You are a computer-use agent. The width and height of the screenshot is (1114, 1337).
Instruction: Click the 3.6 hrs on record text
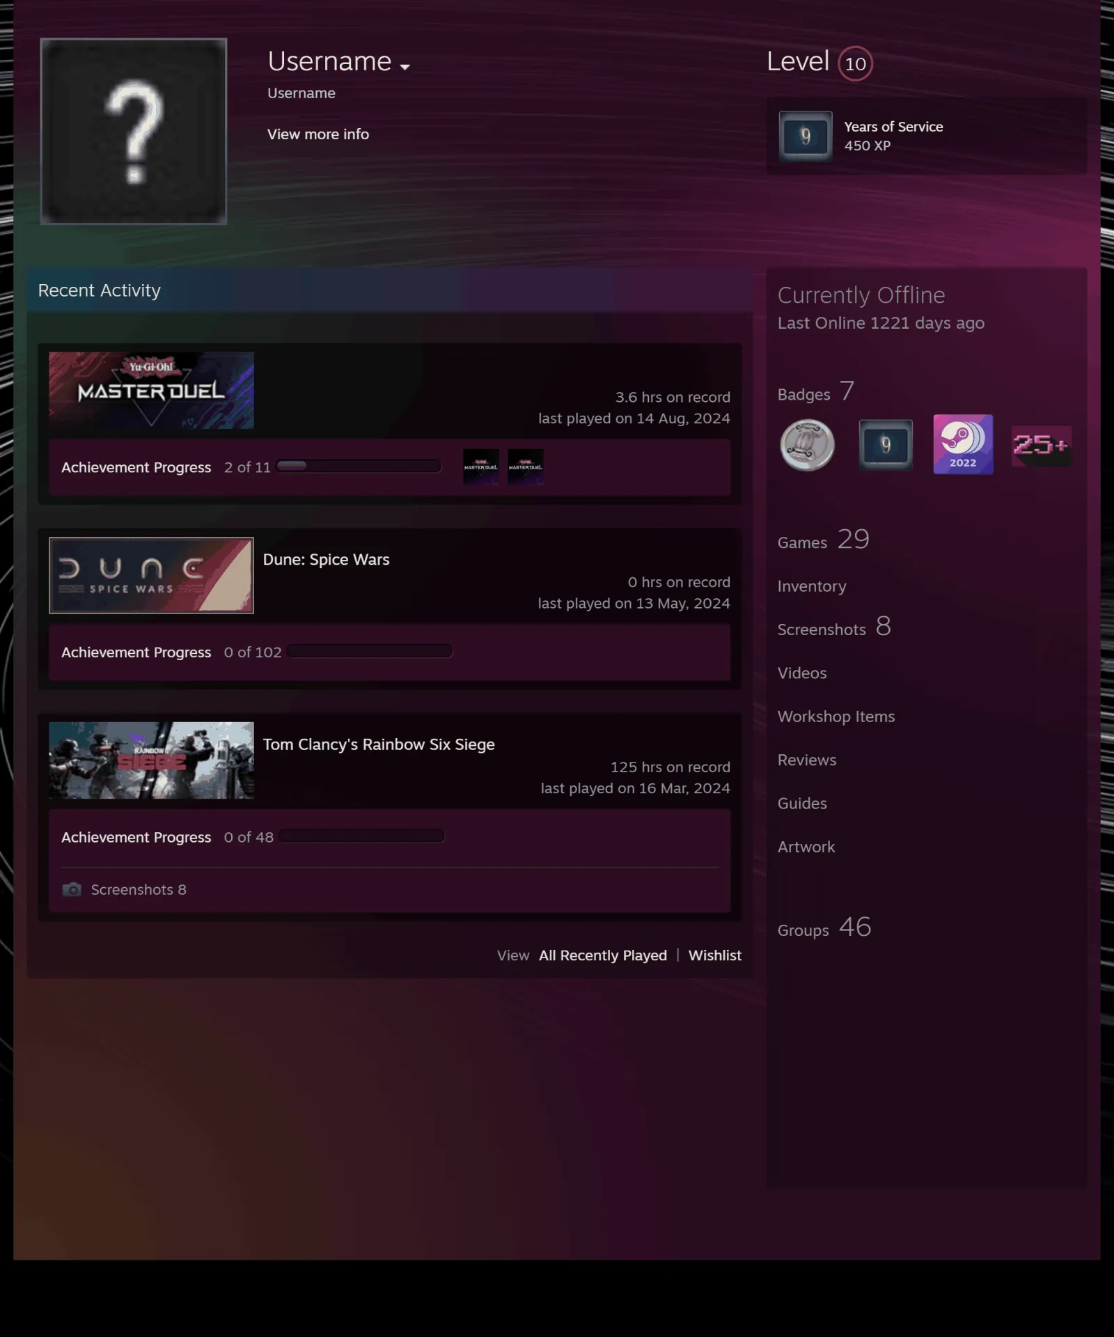673,398
